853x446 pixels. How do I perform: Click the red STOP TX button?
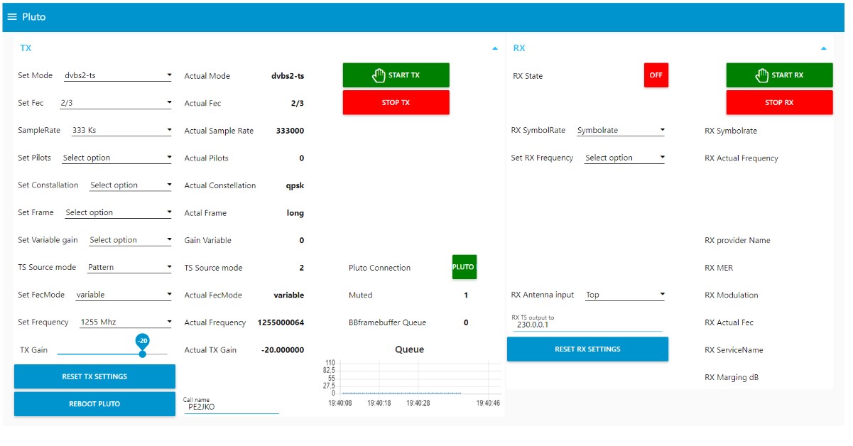(x=396, y=102)
